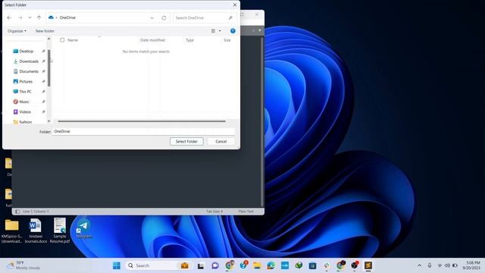Sort by Name column header
485x273 pixels.
[x=73, y=40]
